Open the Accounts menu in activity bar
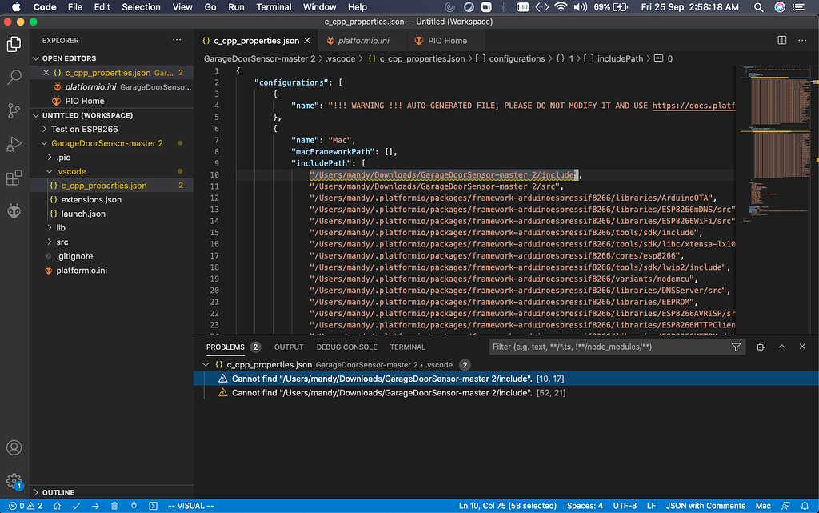819x513 pixels. tap(14, 447)
